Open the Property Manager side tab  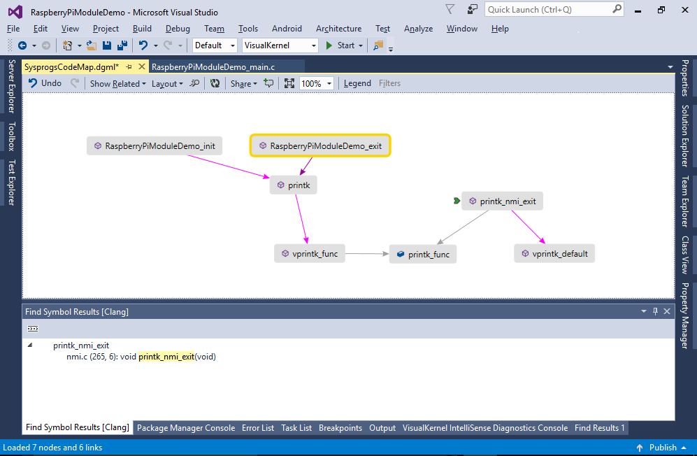685,315
